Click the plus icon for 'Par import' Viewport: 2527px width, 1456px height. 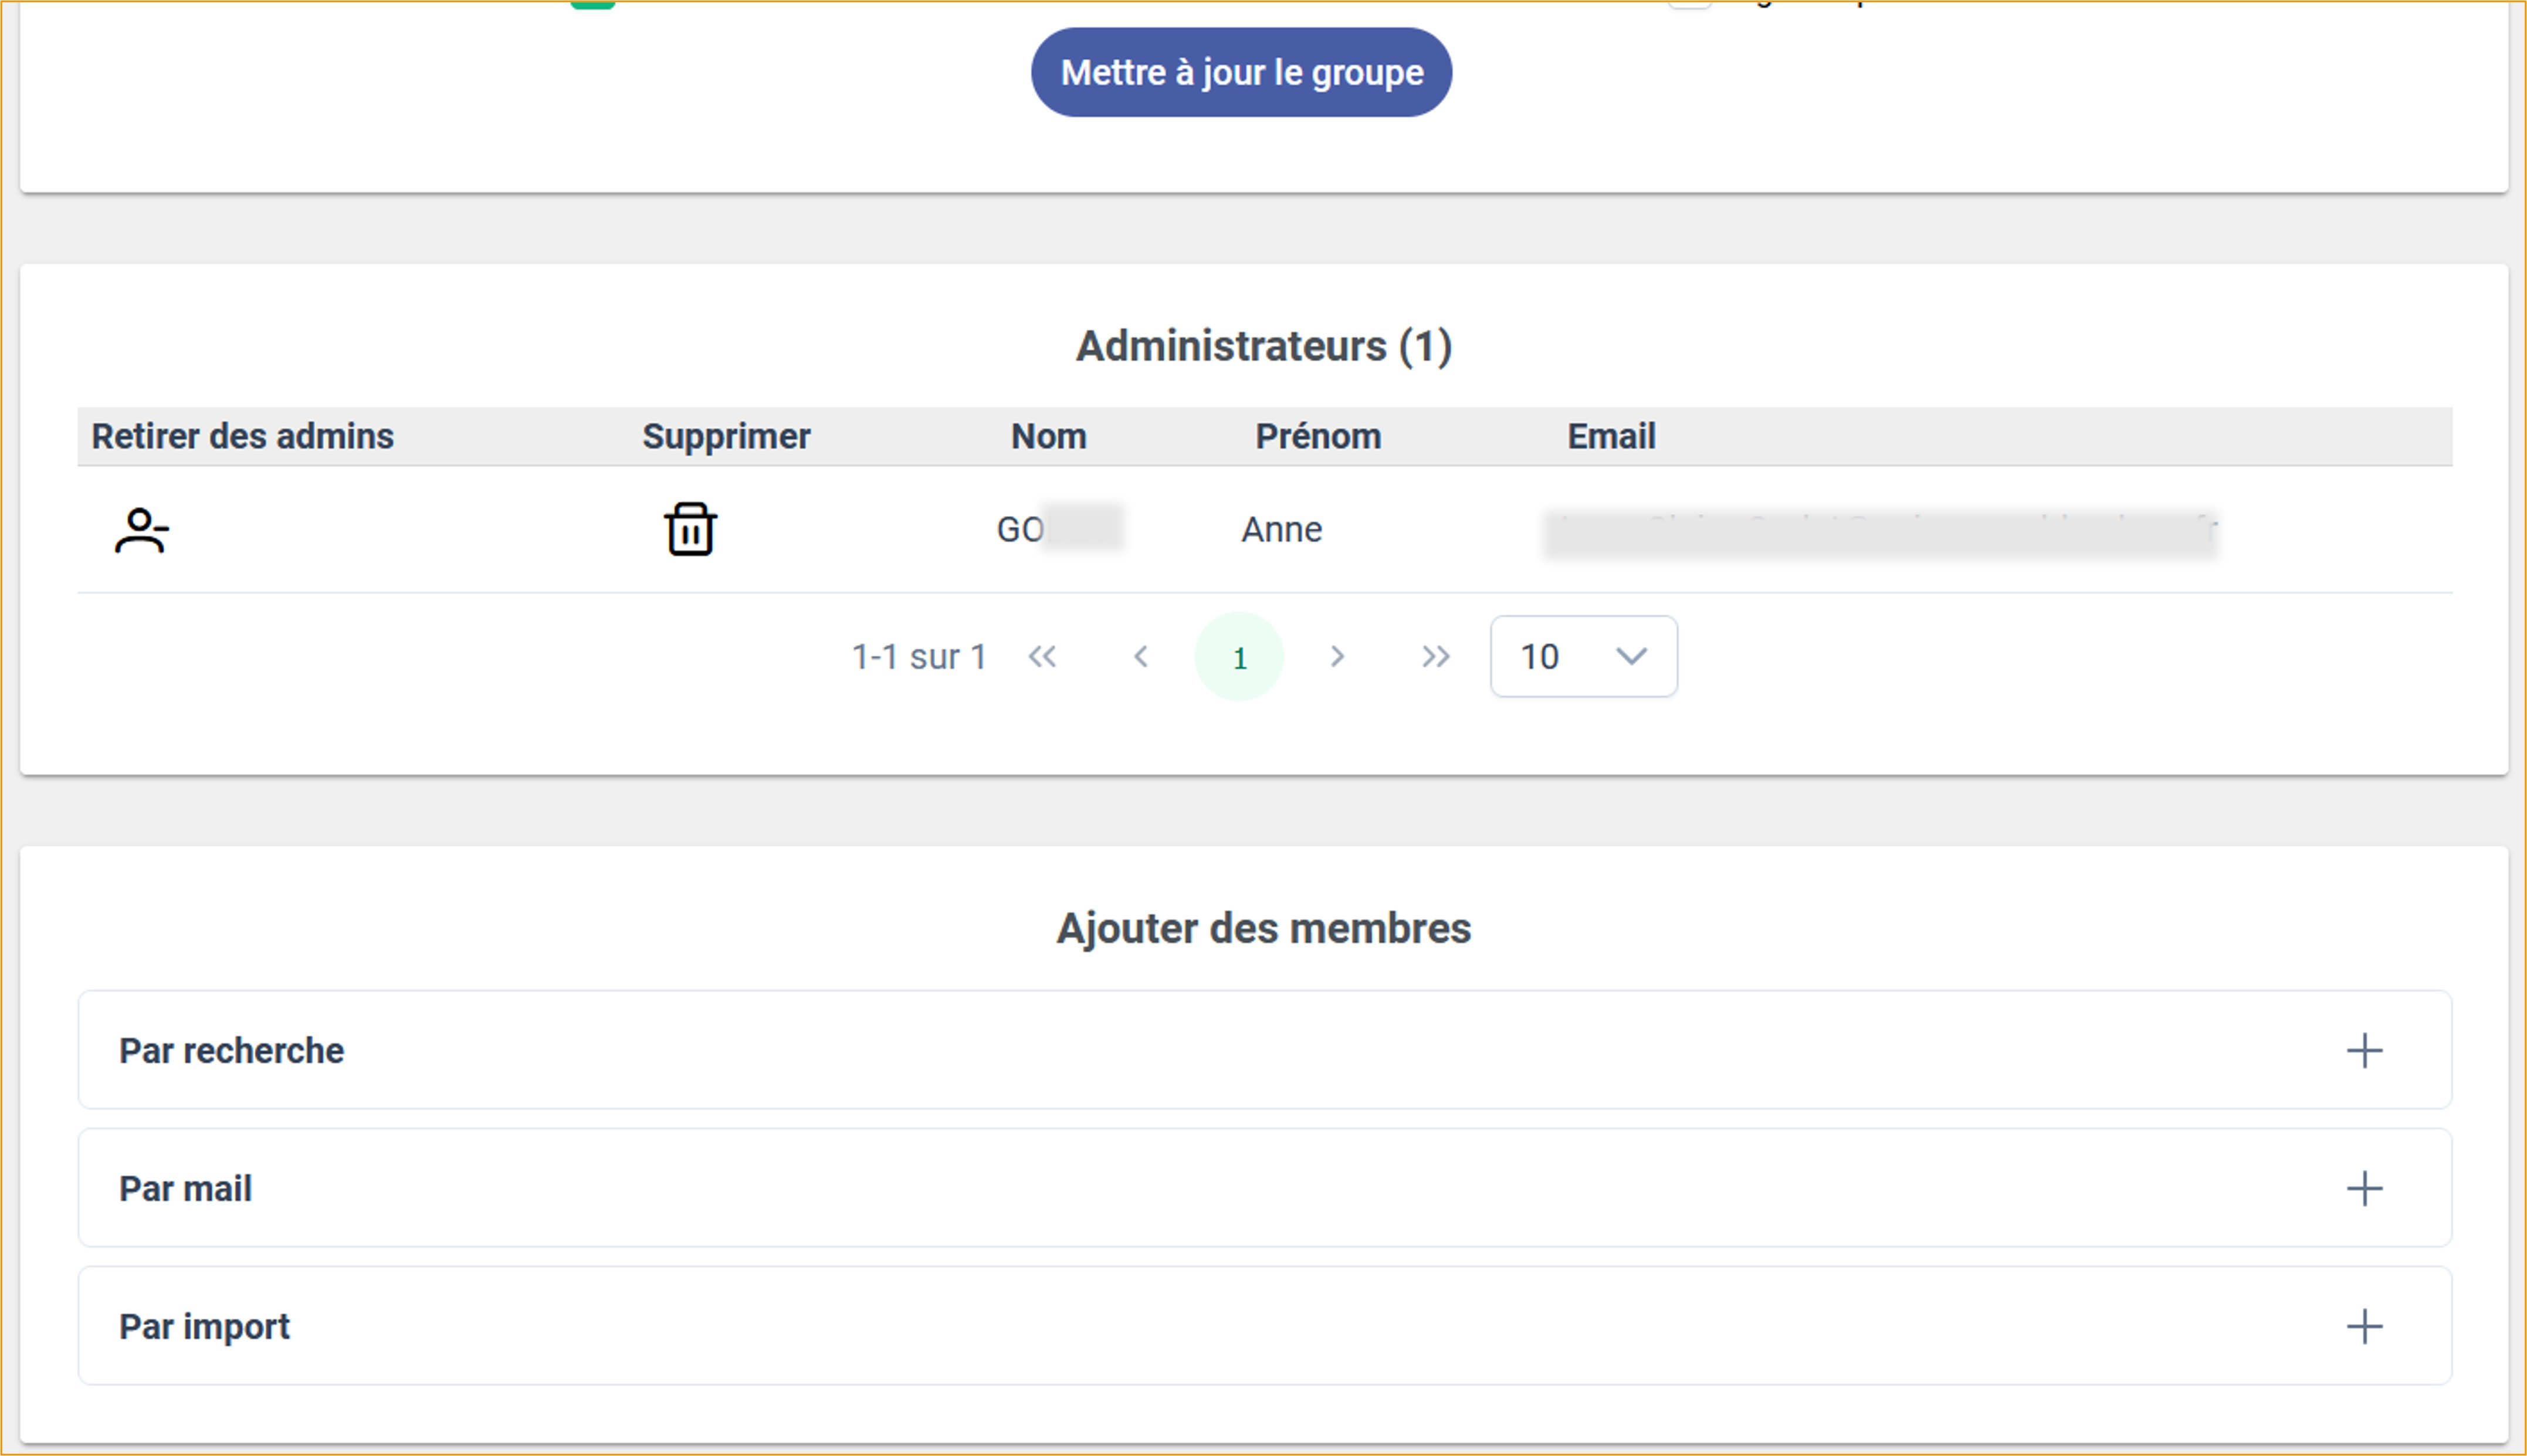click(2364, 1326)
